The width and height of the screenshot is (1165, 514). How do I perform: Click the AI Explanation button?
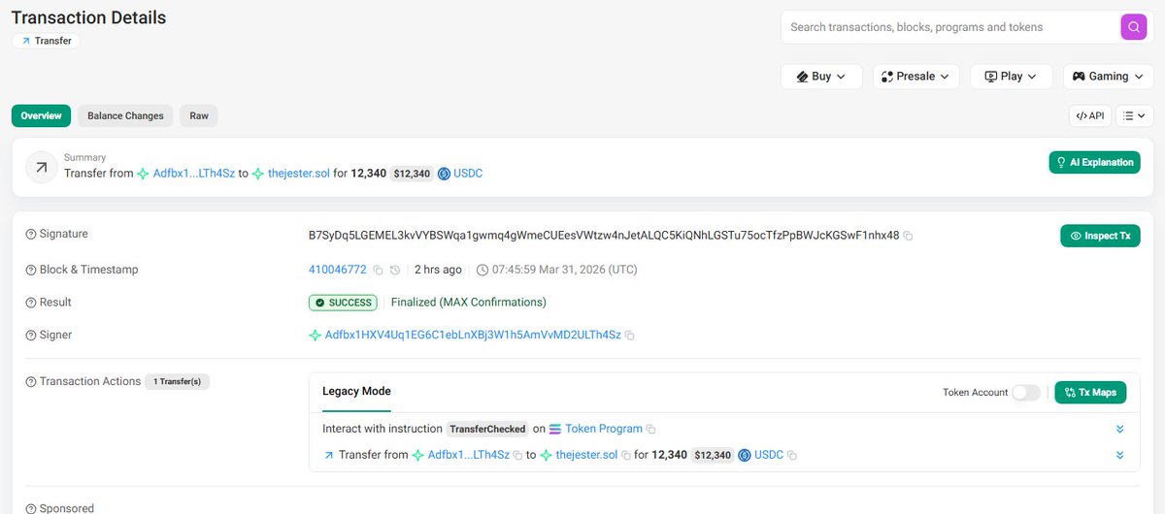coord(1094,162)
